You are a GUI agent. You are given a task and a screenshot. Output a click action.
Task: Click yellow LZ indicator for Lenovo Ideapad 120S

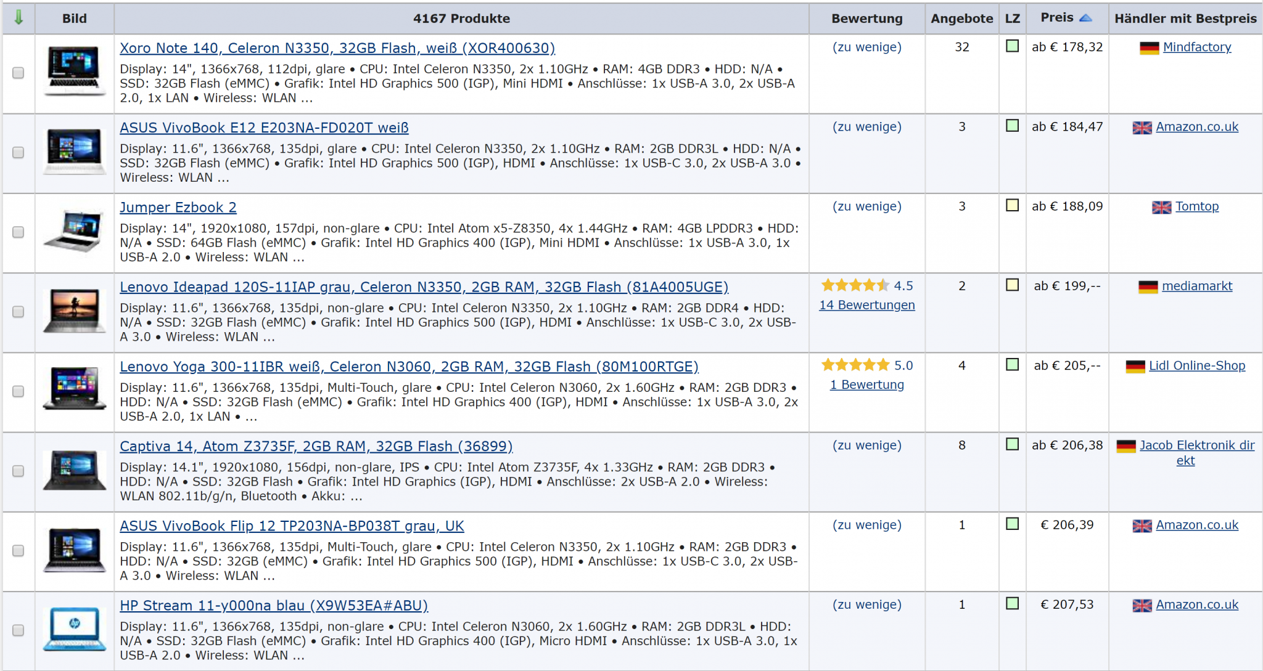pyautogui.click(x=1012, y=285)
